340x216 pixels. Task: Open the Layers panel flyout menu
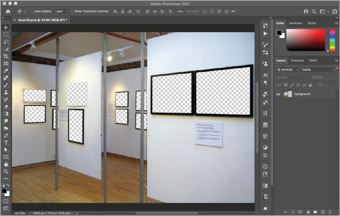(337, 61)
